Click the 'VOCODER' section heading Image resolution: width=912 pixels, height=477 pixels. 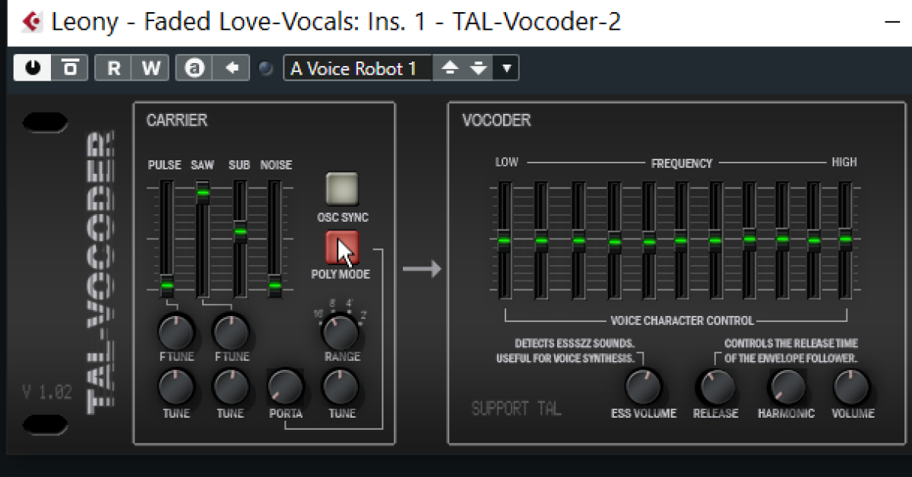pos(496,120)
